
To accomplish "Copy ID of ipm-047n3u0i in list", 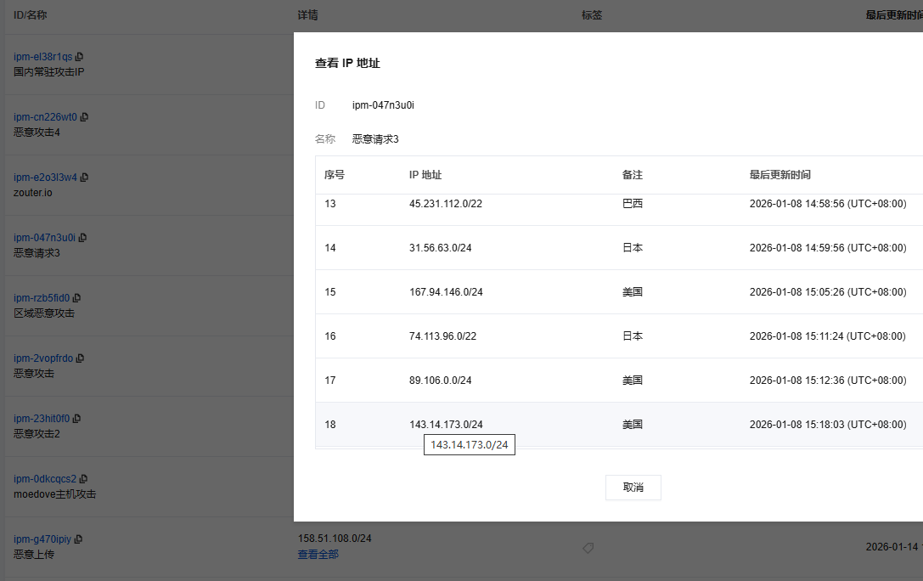I will [x=82, y=238].
